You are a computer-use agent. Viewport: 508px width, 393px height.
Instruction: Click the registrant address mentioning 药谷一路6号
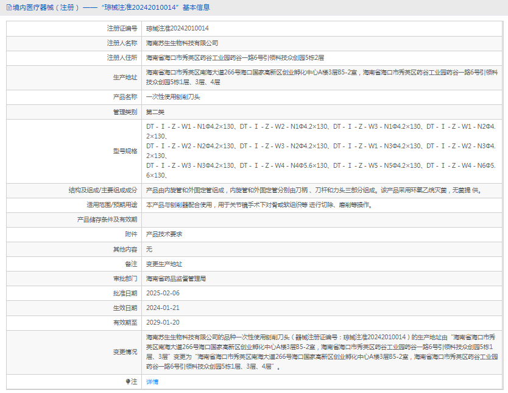(235, 58)
